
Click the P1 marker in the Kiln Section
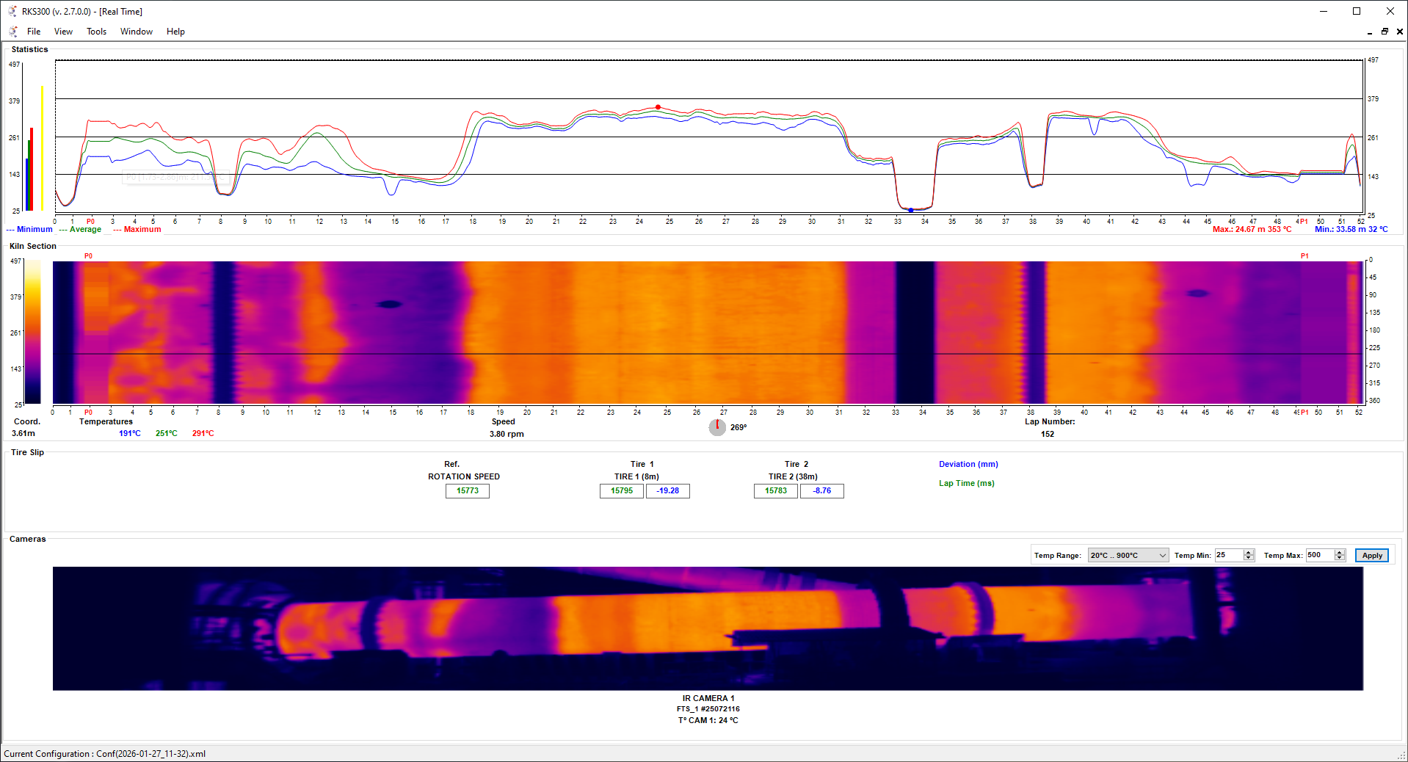1304,255
